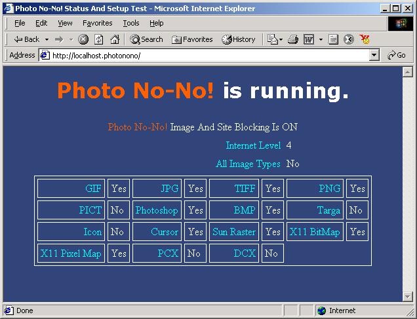Image resolution: width=417 pixels, height=319 pixels.
Task: Open the Favorites menu in menu bar
Action: click(97, 23)
